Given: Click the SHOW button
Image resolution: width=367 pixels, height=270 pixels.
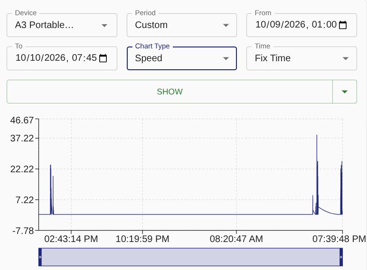Looking at the screenshot, I should 169,92.
